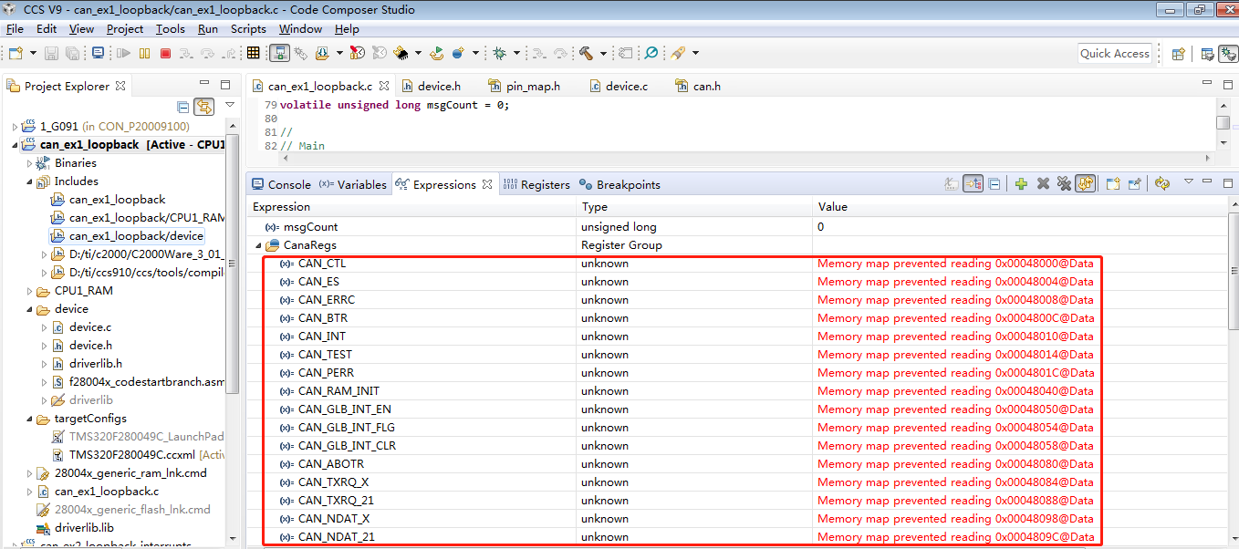Select TMS320F280049C.ccxml in Project Explorer
The width and height of the screenshot is (1239, 549).
pyautogui.click(x=140, y=455)
